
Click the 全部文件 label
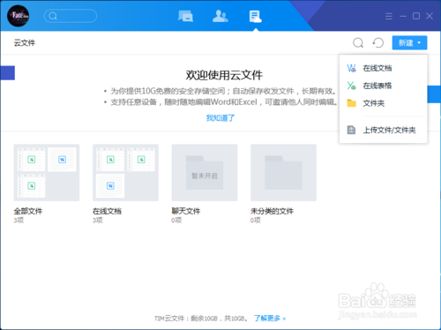[28, 211]
